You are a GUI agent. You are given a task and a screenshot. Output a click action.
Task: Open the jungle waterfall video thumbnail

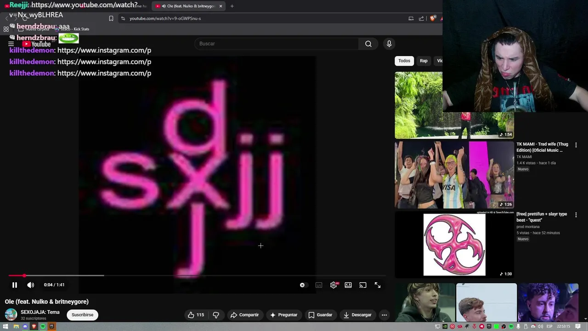[418, 105]
